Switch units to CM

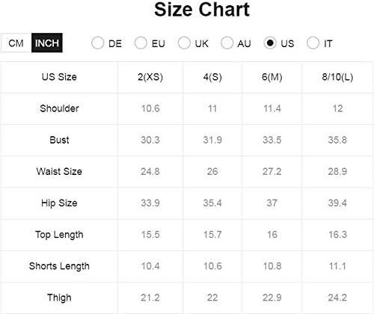[16, 43]
